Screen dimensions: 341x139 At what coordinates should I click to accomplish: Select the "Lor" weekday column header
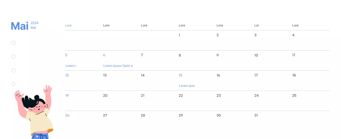click(257, 25)
